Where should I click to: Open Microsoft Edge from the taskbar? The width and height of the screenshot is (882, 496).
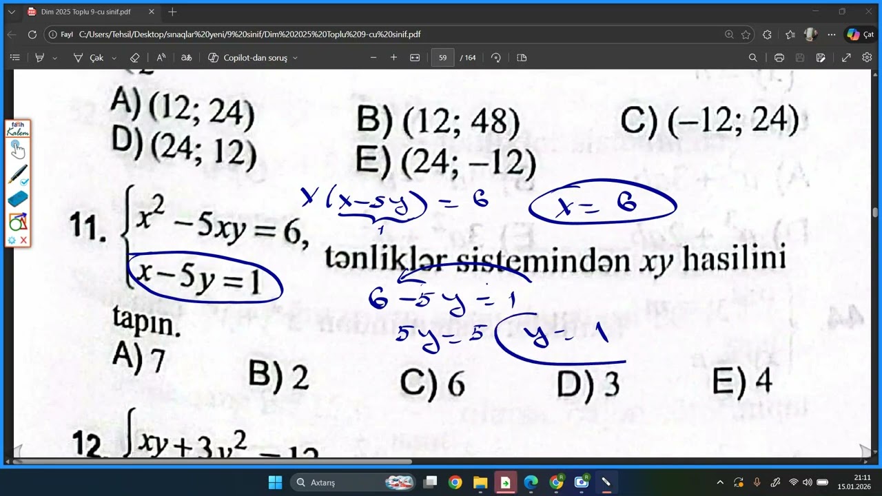[531, 482]
